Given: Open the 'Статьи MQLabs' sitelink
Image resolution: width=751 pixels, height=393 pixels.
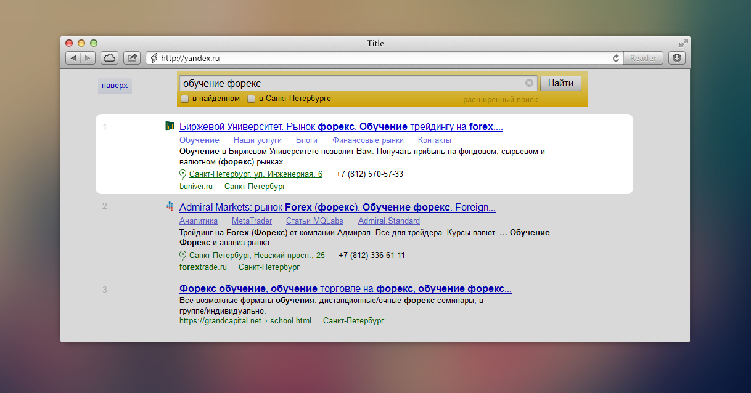Looking at the screenshot, I should click(x=315, y=221).
